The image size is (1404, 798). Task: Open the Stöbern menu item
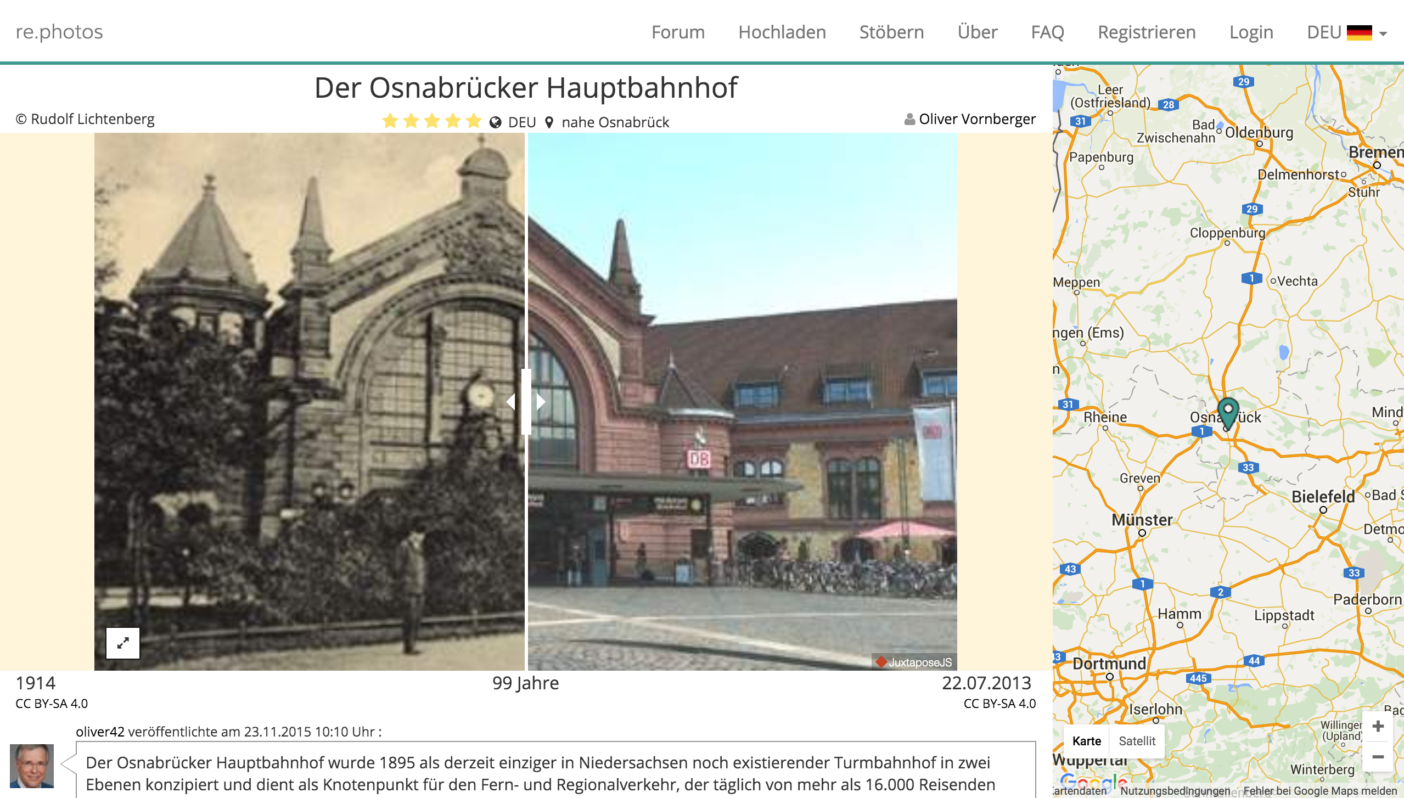891,32
